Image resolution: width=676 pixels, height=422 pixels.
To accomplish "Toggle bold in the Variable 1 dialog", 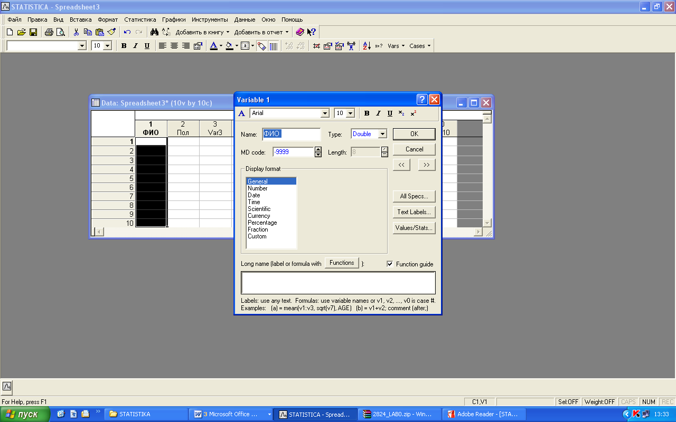I will 367,113.
